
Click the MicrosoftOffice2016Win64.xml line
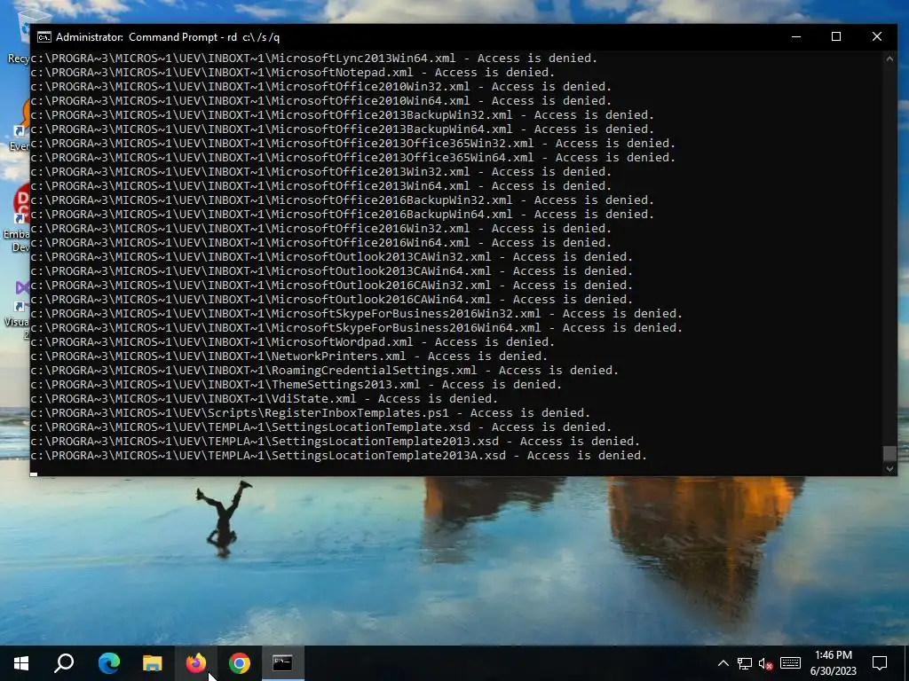pyautogui.click(x=321, y=243)
